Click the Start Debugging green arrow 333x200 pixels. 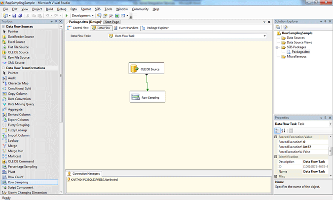67,15
